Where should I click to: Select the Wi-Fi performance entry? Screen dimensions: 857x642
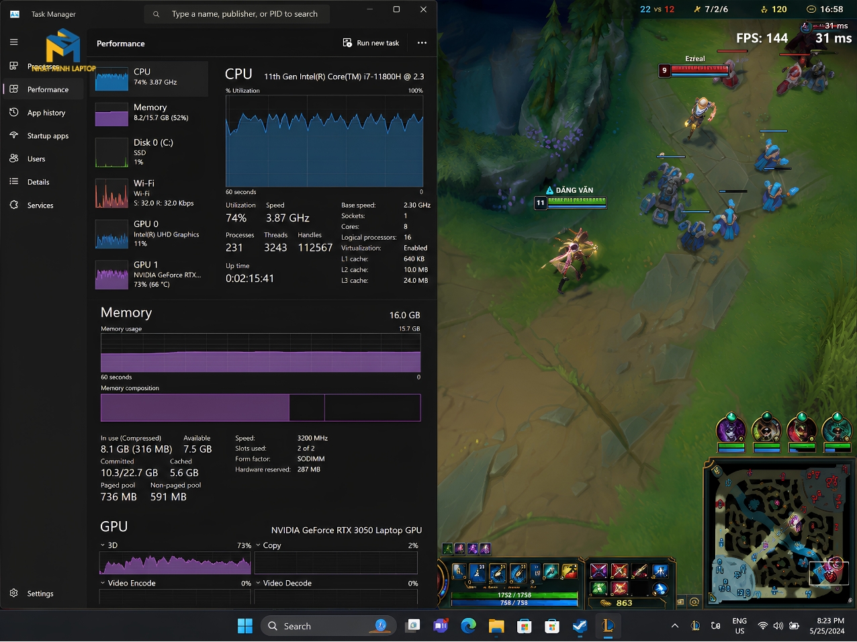click(x=149, y=193)
